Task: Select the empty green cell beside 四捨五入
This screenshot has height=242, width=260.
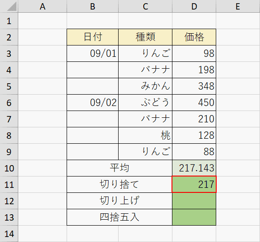Action: 194,217
